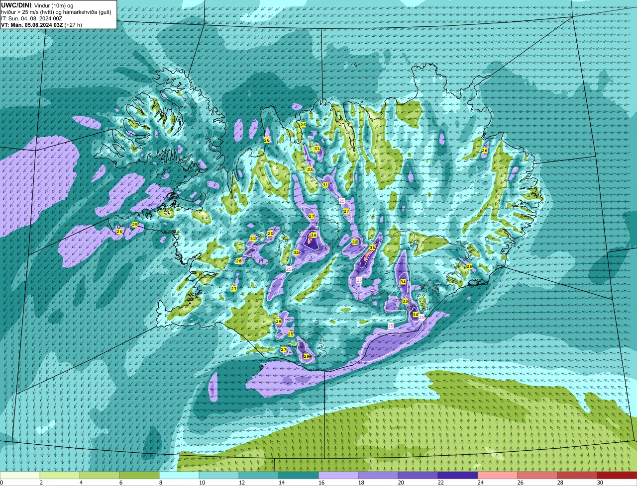Click initial time 'IT: Sun. 04. 08. 2024 00Z'
Viewport: 637px width, 486px height.
[x=32, y=18]
